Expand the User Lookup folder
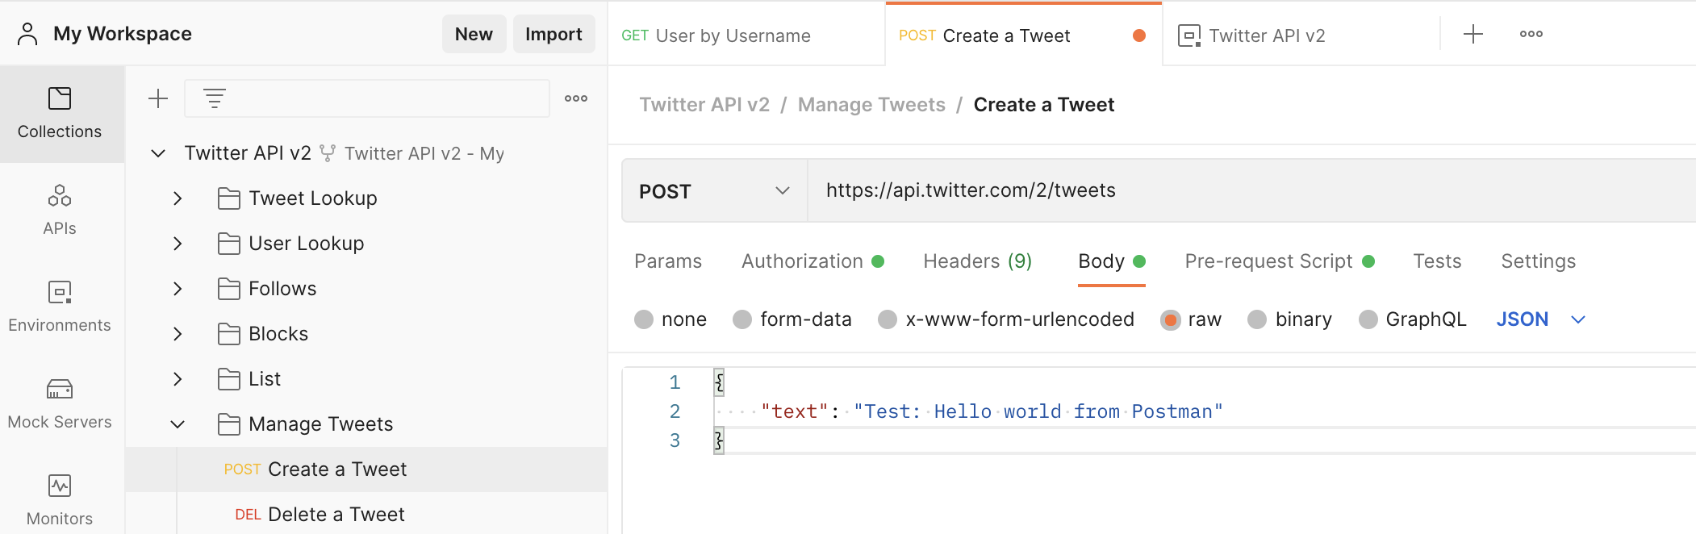Viewport: 1696px width, 534px height. pyautogui.click(x=178, y=244)
